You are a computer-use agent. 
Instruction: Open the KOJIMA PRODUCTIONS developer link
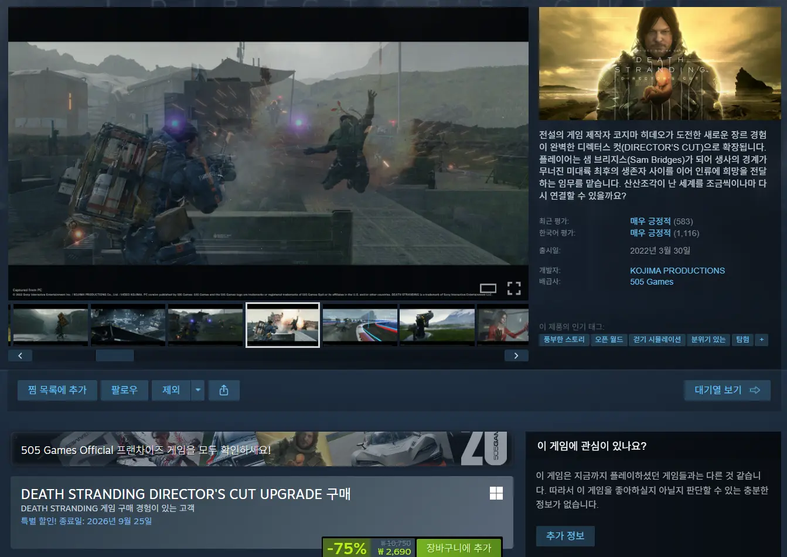tap(677, 271)
